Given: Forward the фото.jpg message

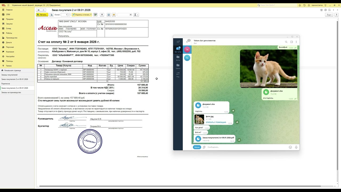Looking at the screenshot, I should [237, 122].
